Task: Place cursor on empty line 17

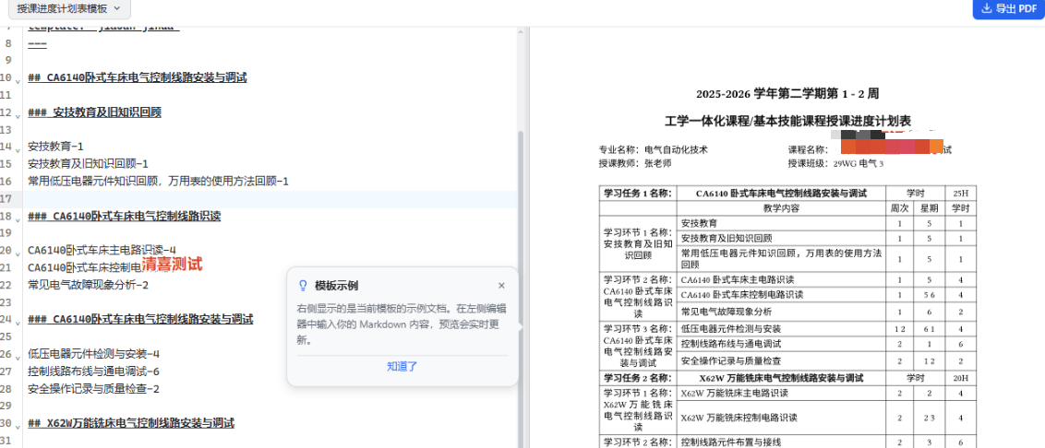Action: click(x=270, y=199)
